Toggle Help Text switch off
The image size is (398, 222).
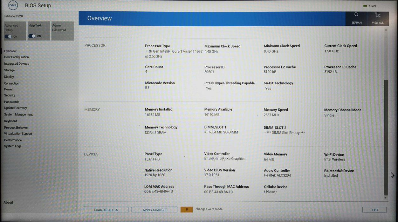point(32,36)
